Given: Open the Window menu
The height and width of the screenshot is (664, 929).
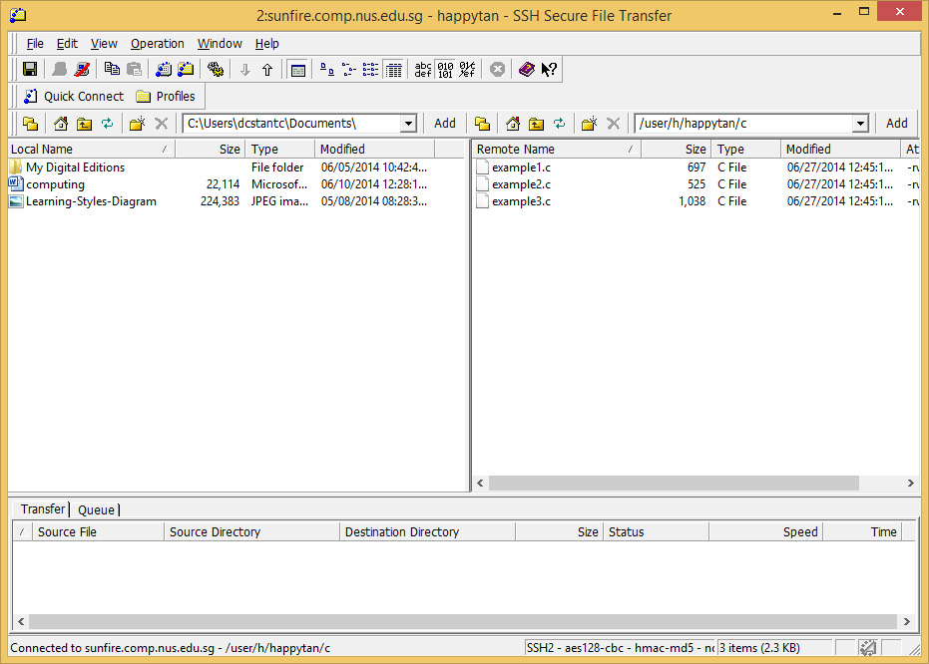Looking at the screenshot, I should [x=220, y=44].
